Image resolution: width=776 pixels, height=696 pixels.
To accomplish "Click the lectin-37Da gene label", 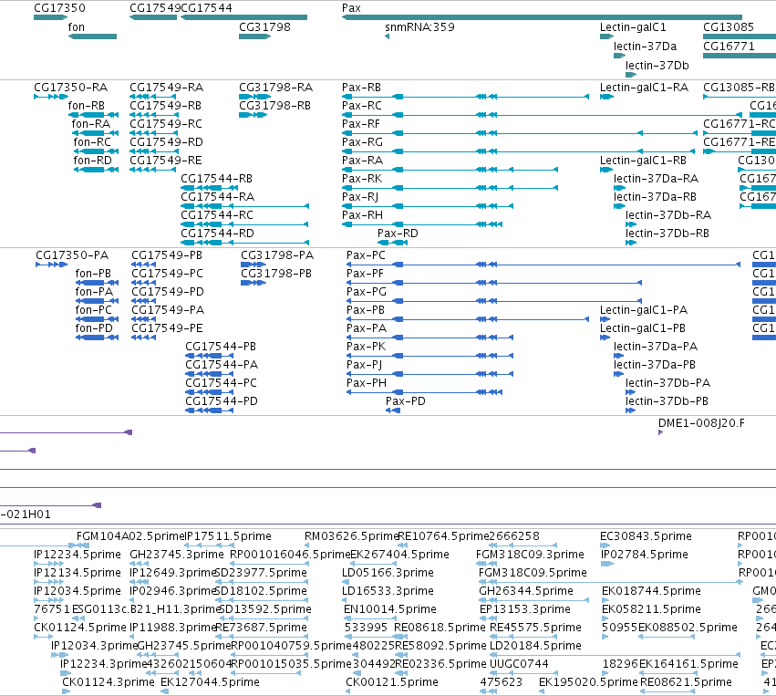I will (645, 47).
